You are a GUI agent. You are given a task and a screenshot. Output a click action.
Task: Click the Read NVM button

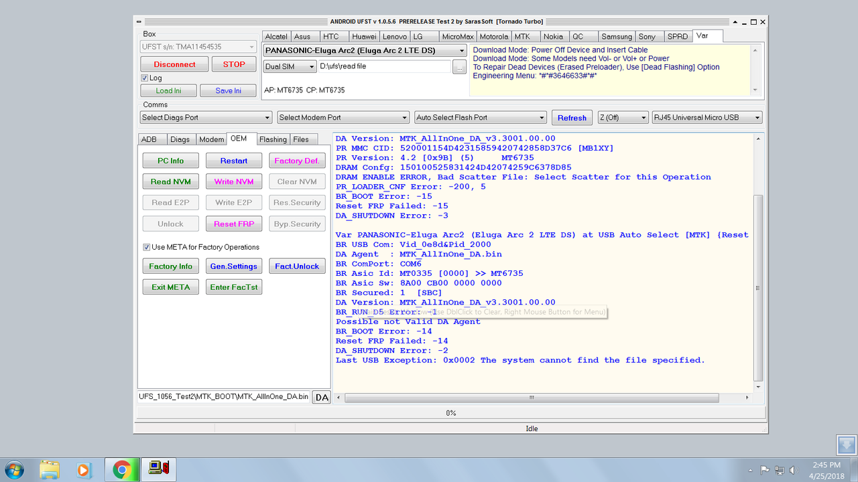click(x=171, y=182)
